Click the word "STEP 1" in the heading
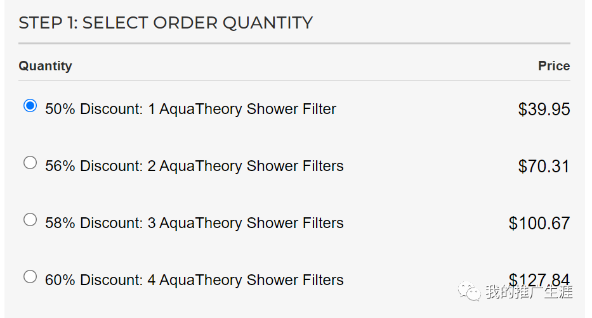Viewport: 592px width, 318px height. (x=47, y=23)
